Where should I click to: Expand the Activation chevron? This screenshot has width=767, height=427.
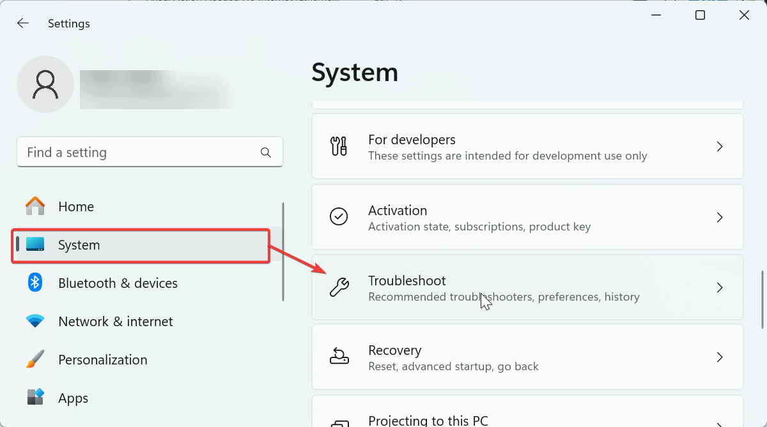coord(720,217)
